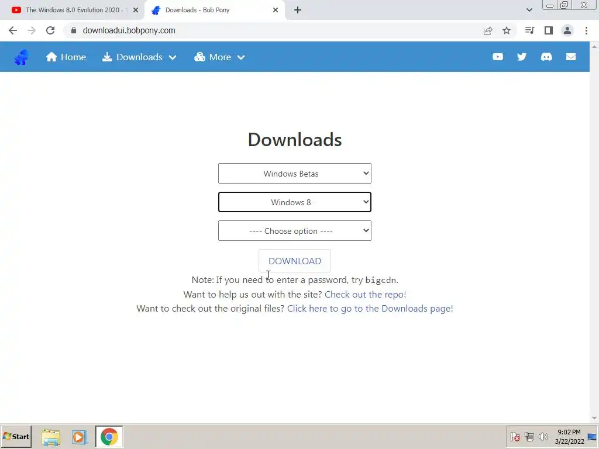Image resolution: width=599 pixels, height=449 pixels.
Task: Reload the current page
Action: click(50, 30)
